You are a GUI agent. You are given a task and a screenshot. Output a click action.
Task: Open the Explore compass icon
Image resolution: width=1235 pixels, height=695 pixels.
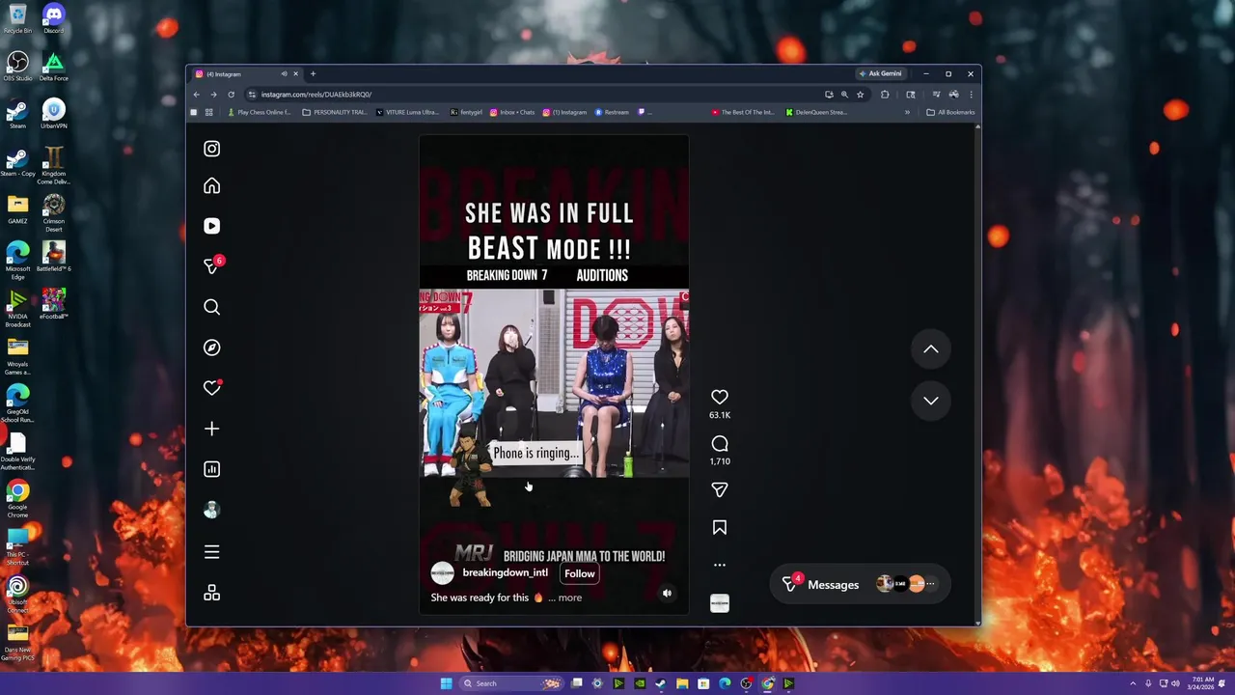211,347
